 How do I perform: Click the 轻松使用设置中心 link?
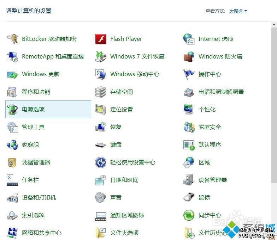coord(132,162)
